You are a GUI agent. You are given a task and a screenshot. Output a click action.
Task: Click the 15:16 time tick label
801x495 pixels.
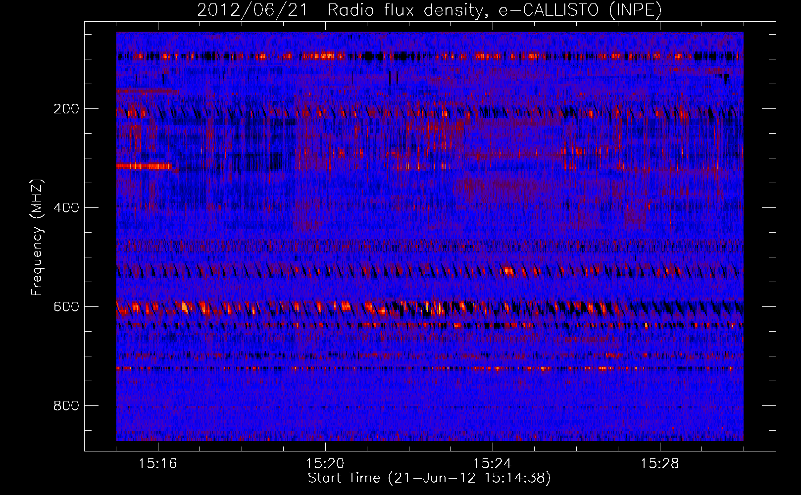pos(158,464)
